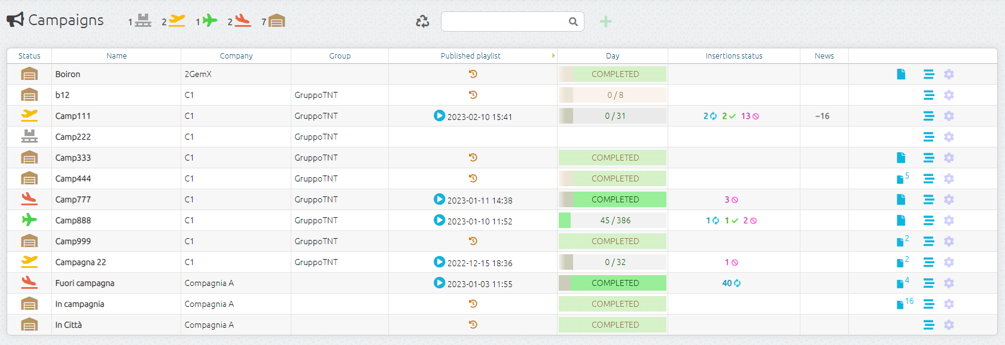Click the search magnifier icon

573,21
